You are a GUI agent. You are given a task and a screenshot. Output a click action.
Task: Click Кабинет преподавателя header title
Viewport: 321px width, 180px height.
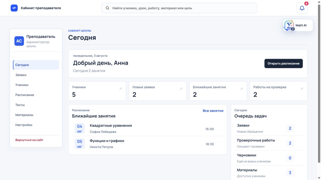(41, 8)
